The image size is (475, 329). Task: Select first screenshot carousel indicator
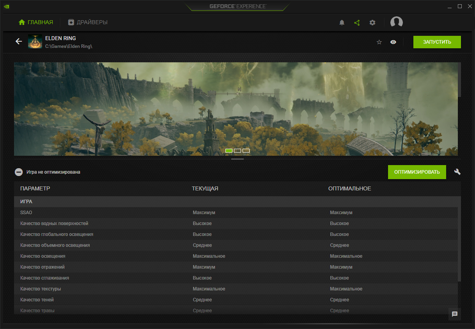(229, 150)
